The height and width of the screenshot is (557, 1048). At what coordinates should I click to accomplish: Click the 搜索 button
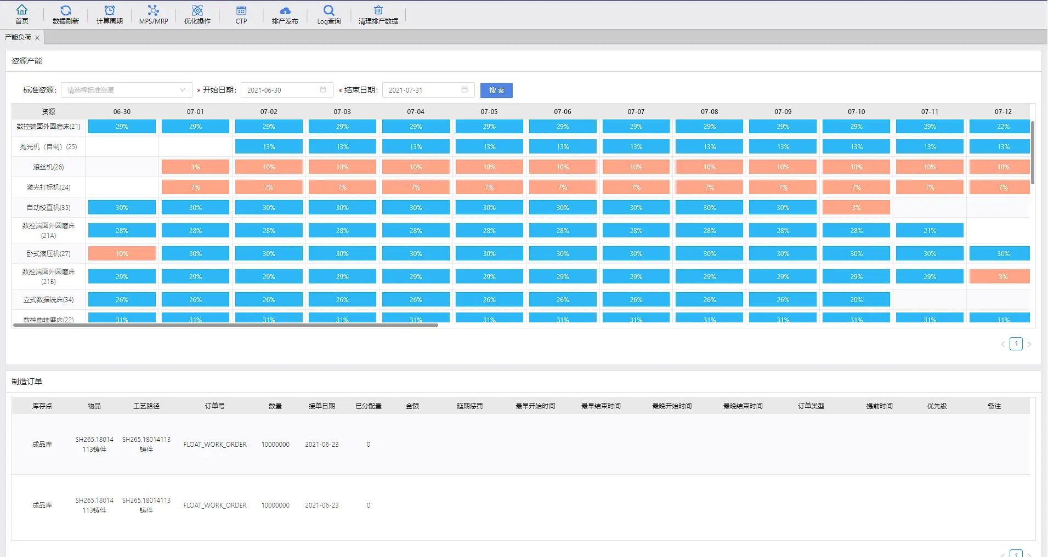(496, 90)
